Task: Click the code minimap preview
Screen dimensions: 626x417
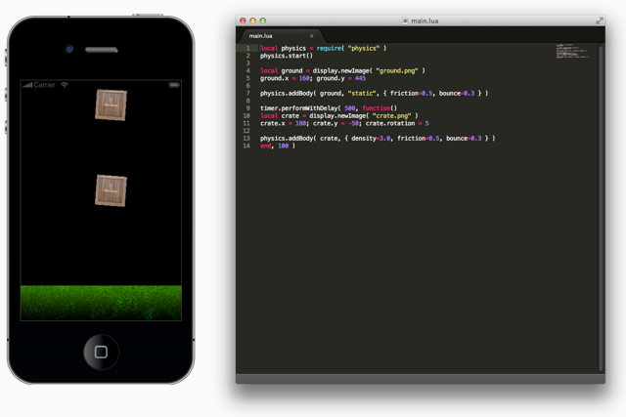Action: click(573, 50)
